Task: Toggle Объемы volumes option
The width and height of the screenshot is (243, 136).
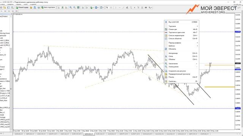Action: click(181, 59)
